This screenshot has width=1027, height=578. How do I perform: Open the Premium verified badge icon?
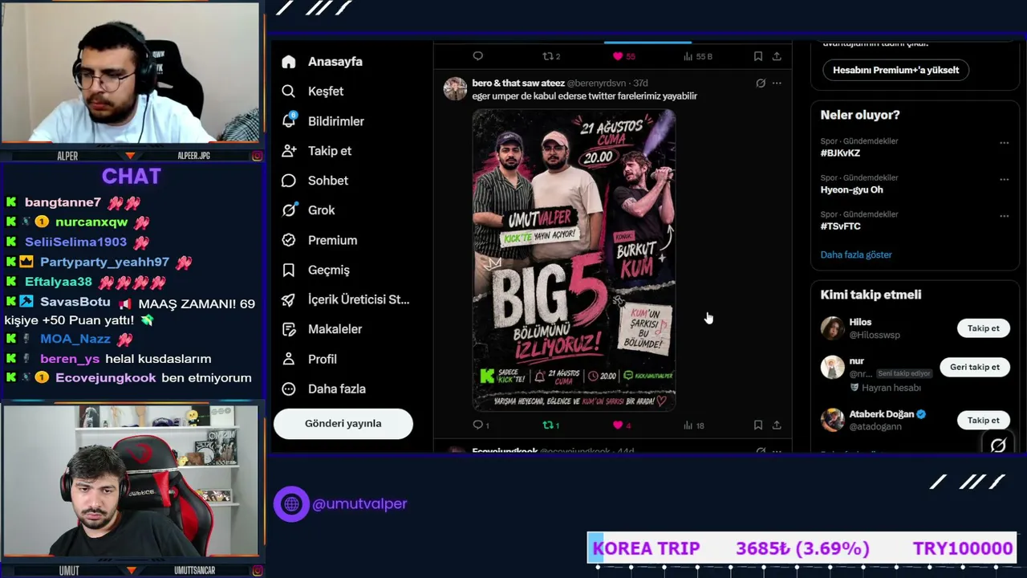289,240
